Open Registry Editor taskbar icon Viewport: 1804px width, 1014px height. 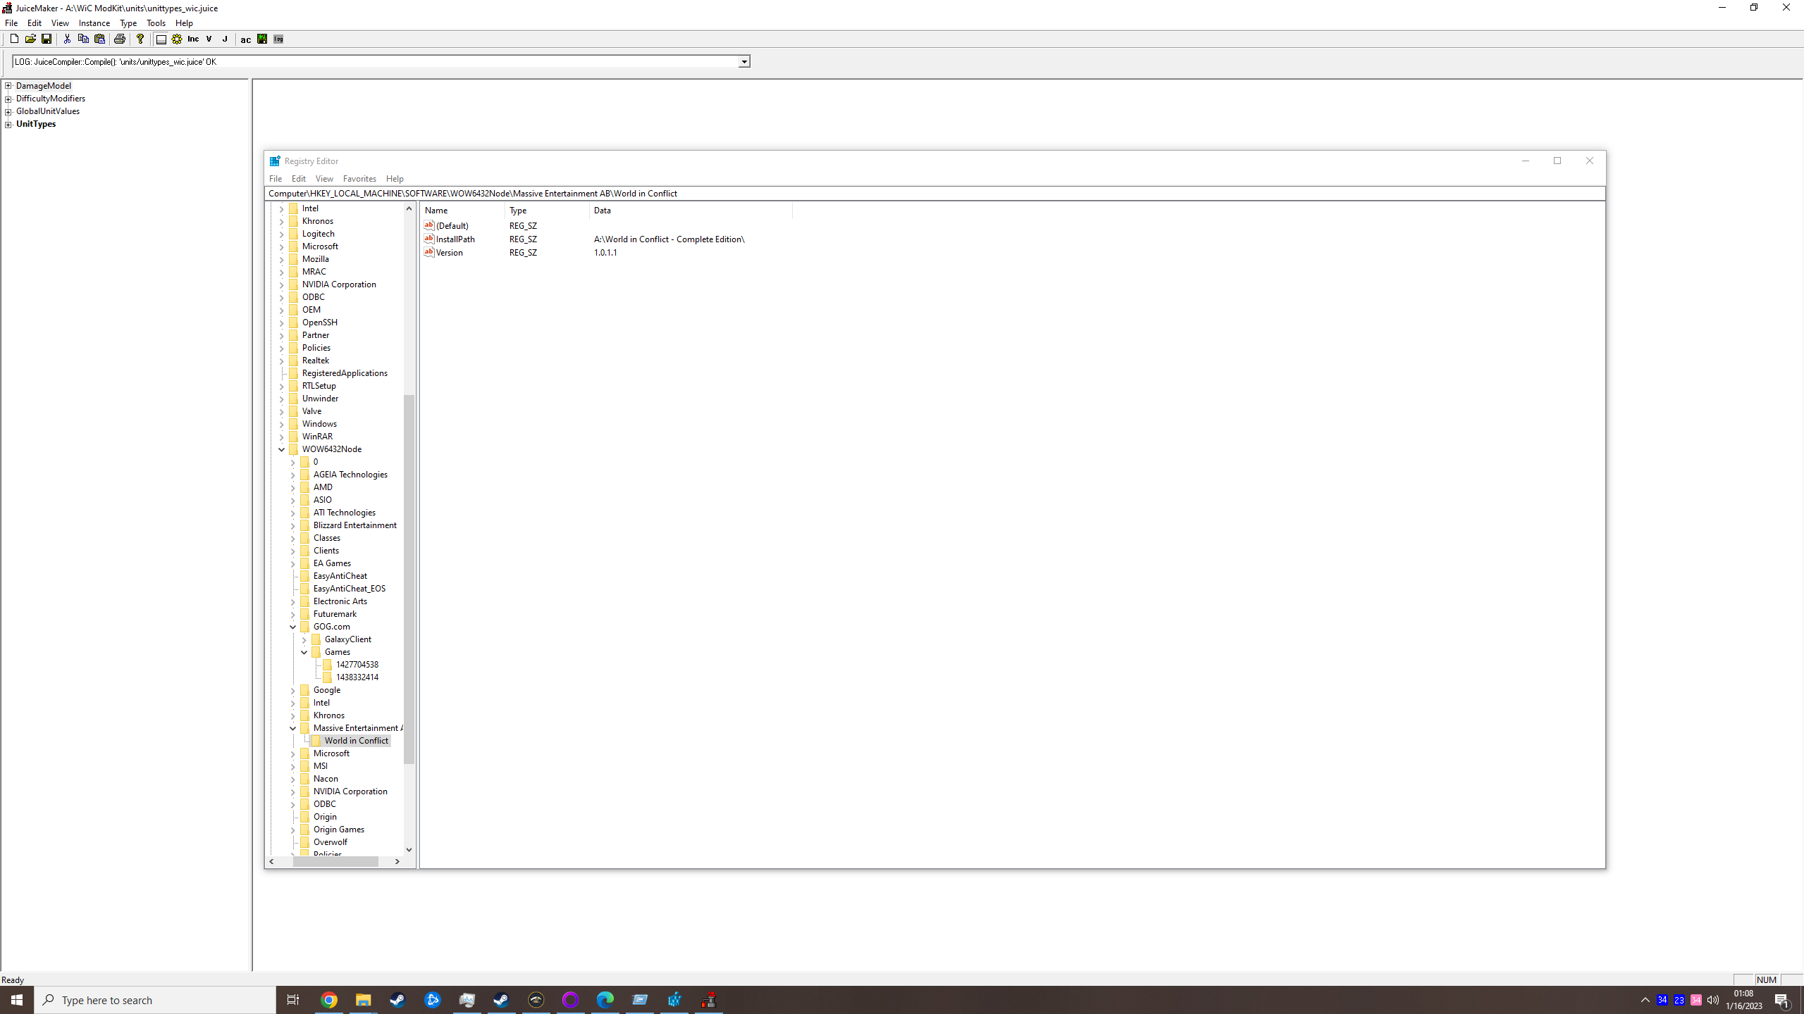[674, 1000]
